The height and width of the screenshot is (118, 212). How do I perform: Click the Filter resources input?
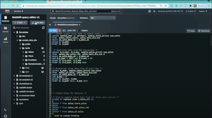point(27,28)
